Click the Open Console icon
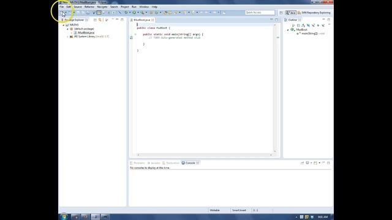Image resolution: width=392 pixels, height=220 pixels. [315, 163]
